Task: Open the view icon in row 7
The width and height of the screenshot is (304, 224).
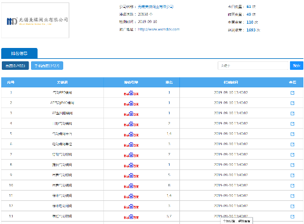Action: 292,155
